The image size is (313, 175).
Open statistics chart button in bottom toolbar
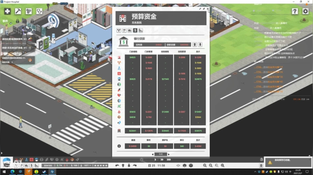(37, 165)
